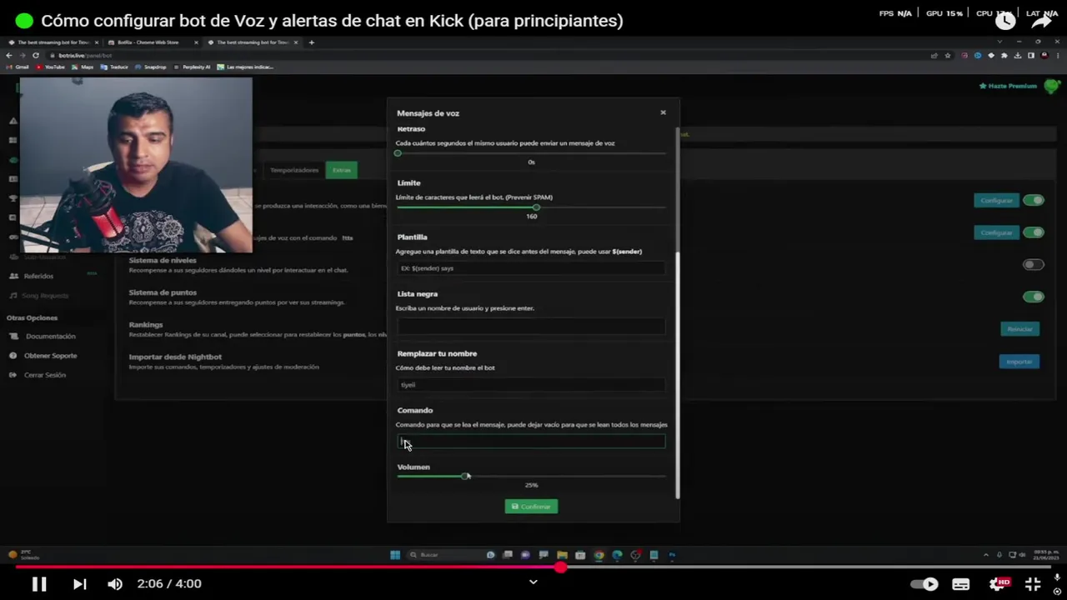Go back with the browser back arrow

pos(9,55)
